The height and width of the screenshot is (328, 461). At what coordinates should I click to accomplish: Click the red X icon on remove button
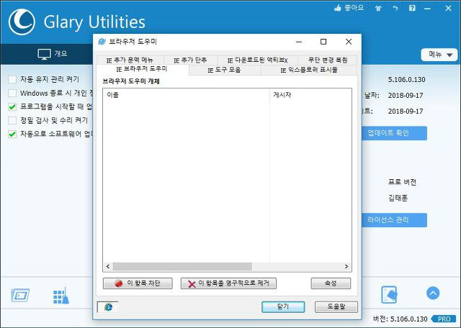coord(192,284)
